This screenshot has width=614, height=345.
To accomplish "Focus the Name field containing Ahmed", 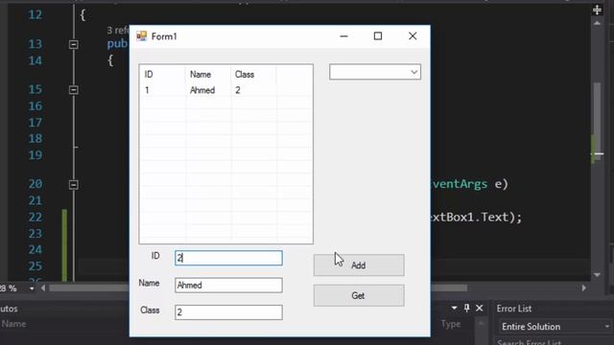I will pyautogui.click(x=228, y=286).
